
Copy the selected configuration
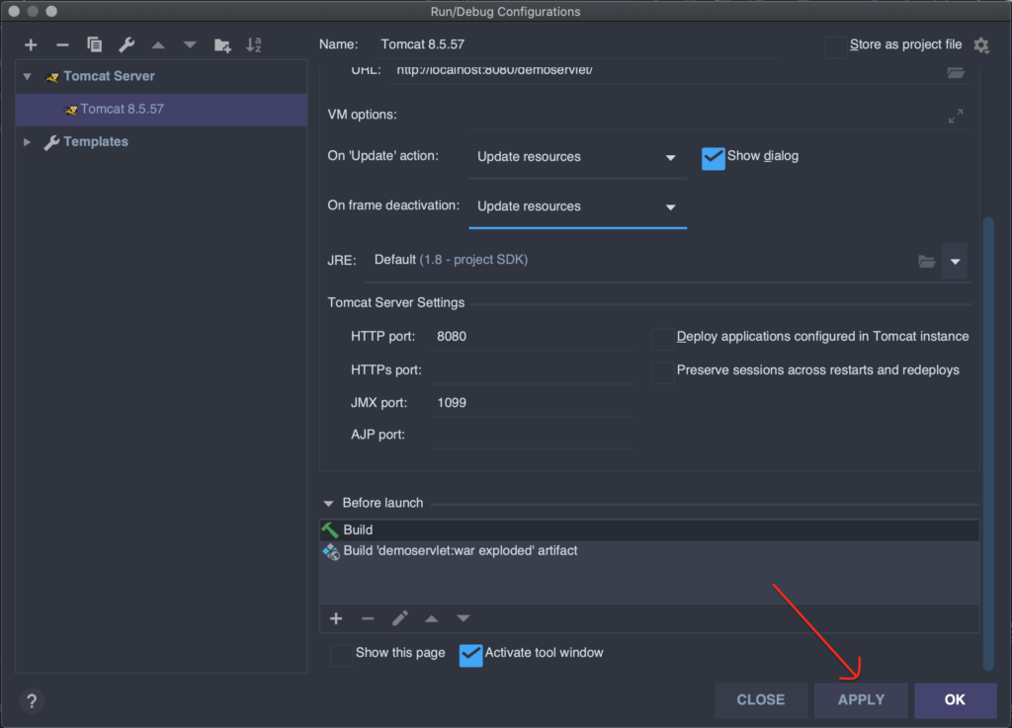(94, 44)
